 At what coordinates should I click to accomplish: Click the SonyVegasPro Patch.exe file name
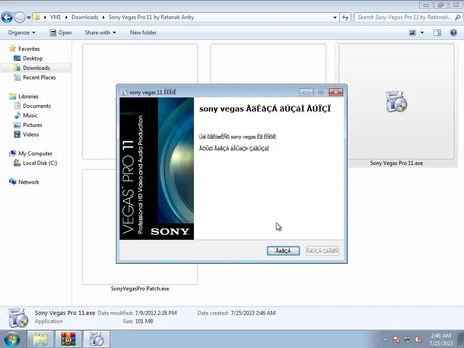[x=140, y=289]
